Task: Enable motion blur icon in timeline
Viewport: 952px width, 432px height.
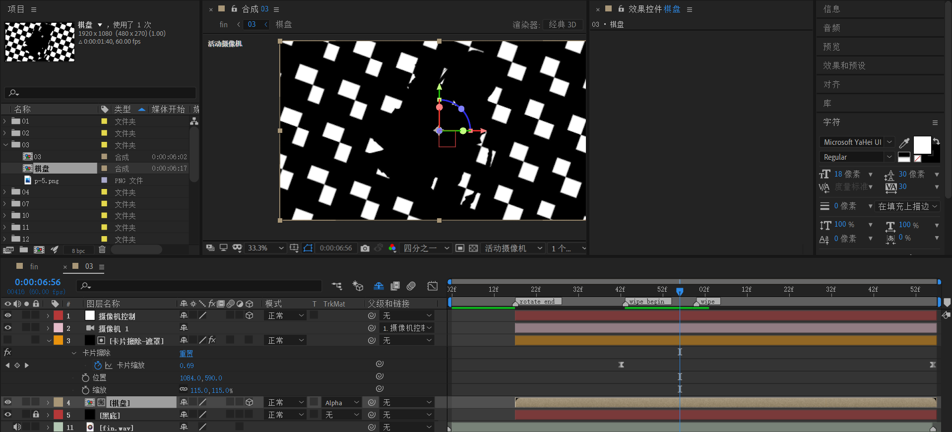Action: point(411,286)
